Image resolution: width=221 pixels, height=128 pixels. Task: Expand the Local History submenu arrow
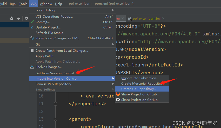pyautogui.click(x=113, y=10)
